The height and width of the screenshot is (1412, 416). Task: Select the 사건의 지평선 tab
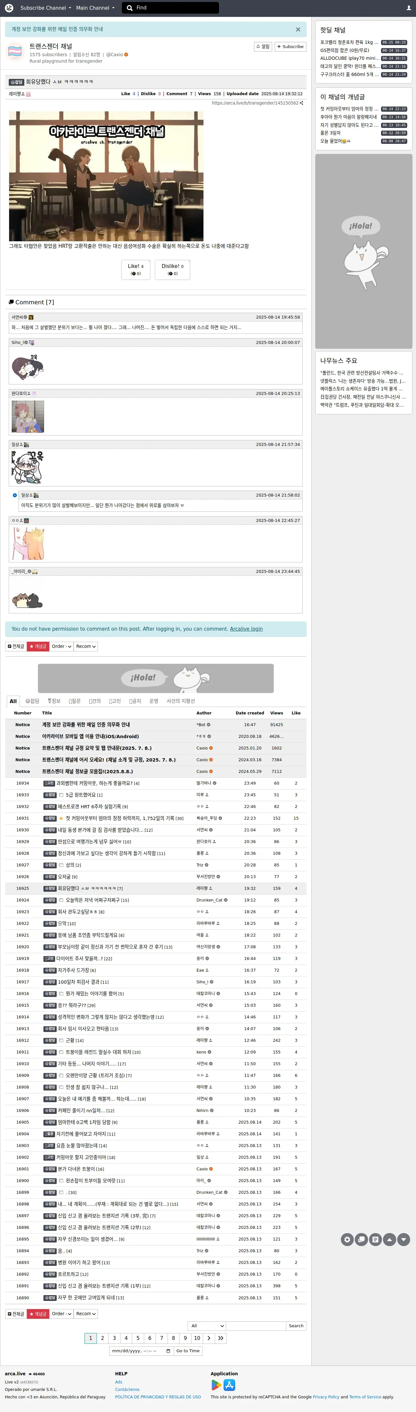180,701
